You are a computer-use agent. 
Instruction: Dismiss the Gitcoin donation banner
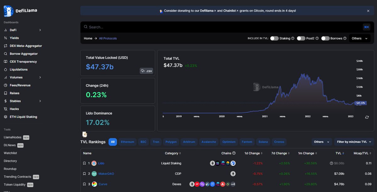[368, 11]
